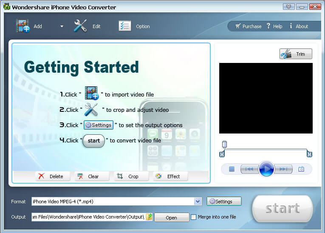Skip to the next clip
This screenshot has width=325, height=233.
(283, 169)
